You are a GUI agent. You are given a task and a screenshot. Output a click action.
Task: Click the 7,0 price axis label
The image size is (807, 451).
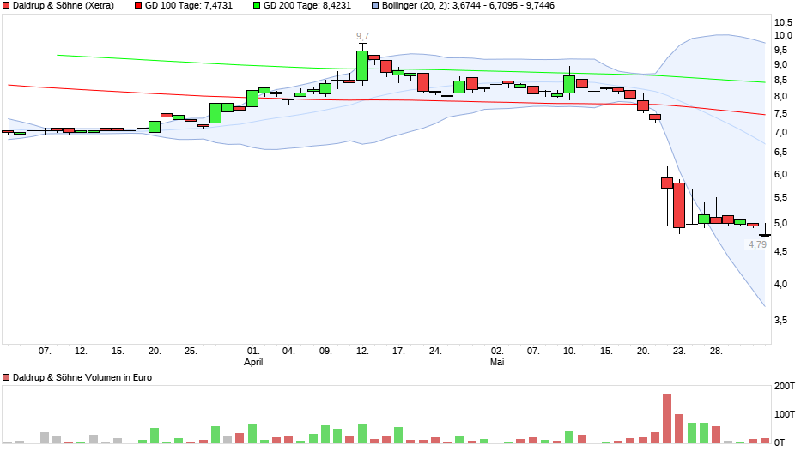click(x=781, y=133)
